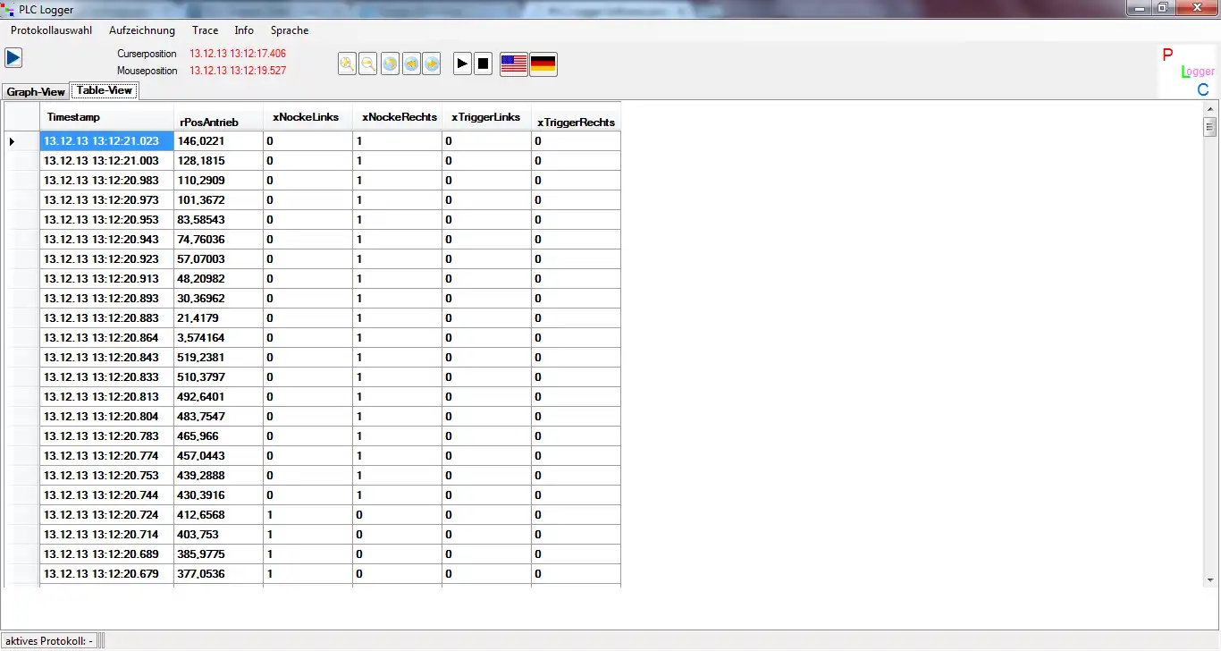Viewport: 1221px width, 651px height.
Task: Open the Aufzeichnung menu
Action: [142, 30]
